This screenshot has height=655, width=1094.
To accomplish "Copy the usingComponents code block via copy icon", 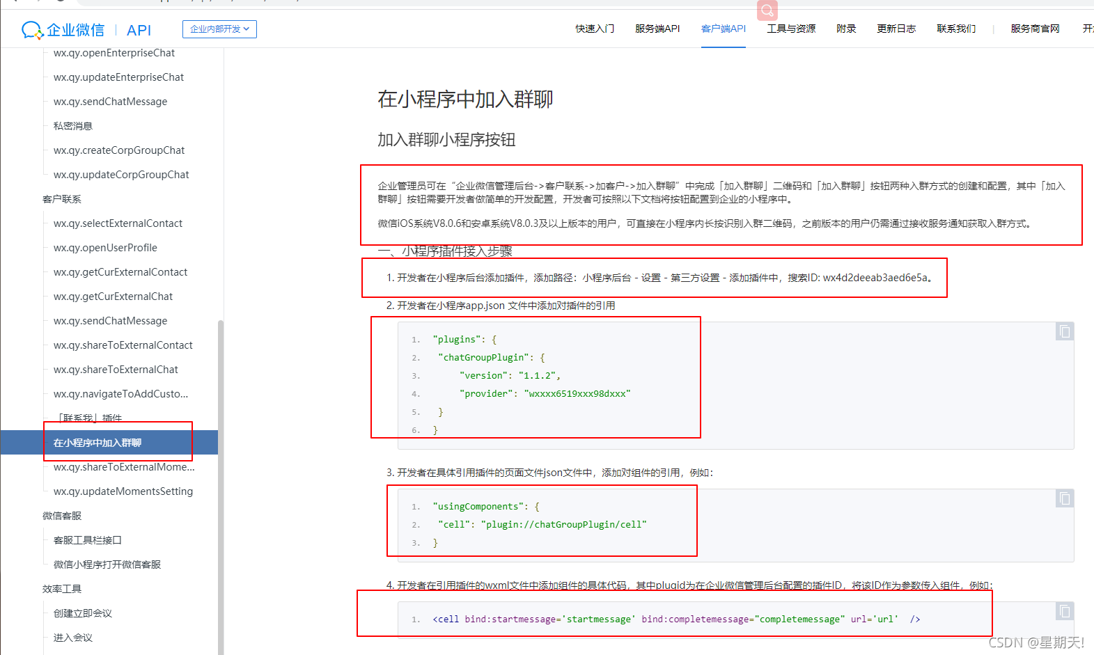I will tap(1065, 498).
